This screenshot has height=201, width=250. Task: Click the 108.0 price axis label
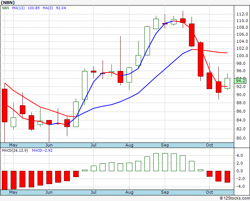pos(242,27)
